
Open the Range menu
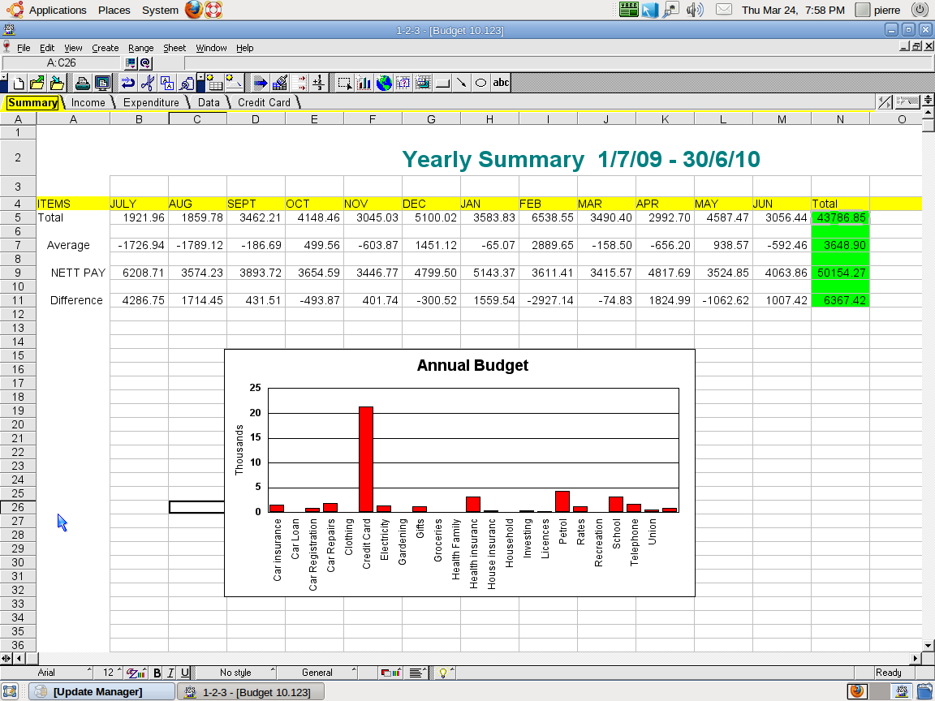point(140,48)
